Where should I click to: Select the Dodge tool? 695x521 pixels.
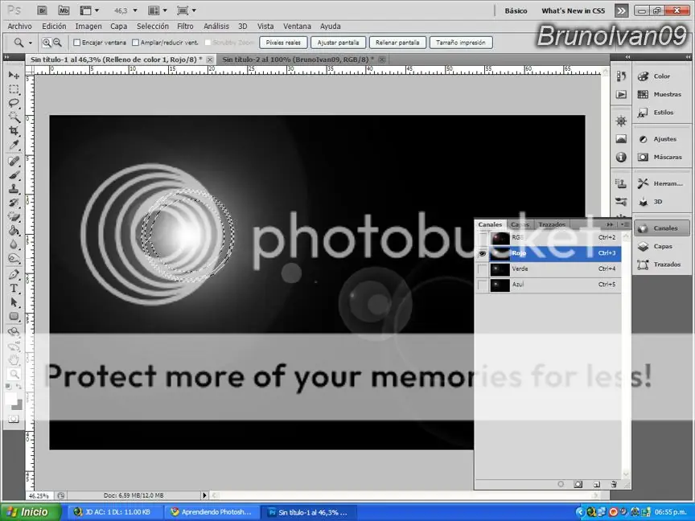click(x=14, y=258)
